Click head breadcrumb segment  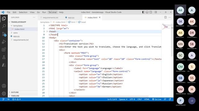coord(83,22)
